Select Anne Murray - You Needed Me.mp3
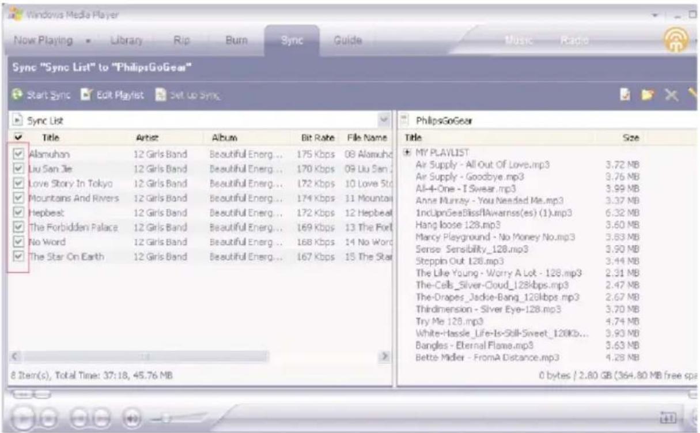The width and height of the screenshot is (700, 433). (489, 201)
